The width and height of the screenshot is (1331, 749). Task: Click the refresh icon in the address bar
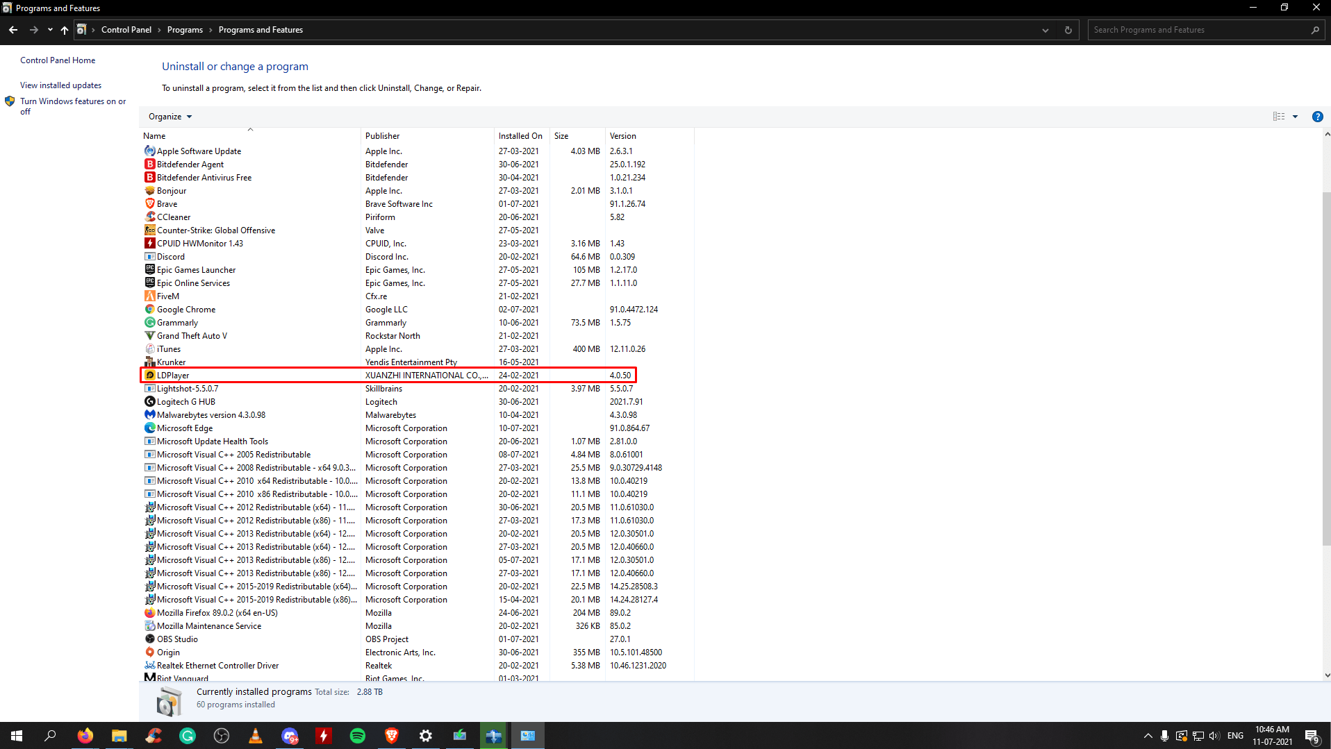pyautogui.click(x=1068, y=30)
